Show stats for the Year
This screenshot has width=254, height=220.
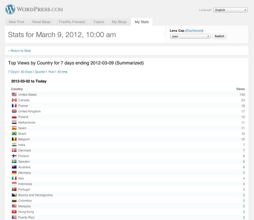pos(52,72)
